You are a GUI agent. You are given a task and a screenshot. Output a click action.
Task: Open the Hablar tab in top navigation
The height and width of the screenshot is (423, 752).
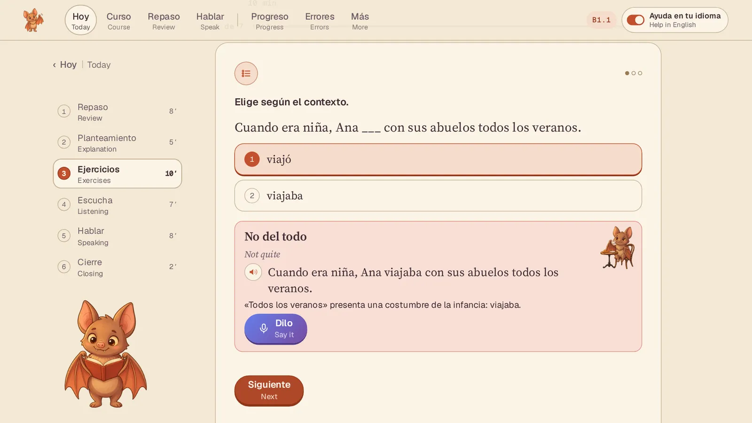click(x=210, y=21)
